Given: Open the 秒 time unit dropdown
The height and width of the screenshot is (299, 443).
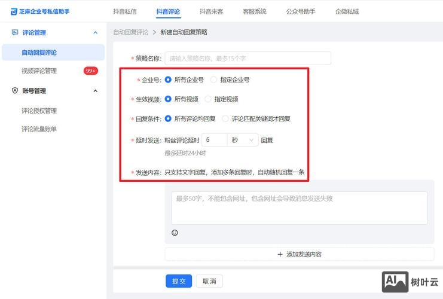Looking at the screenshot, I should coord(243,140).
